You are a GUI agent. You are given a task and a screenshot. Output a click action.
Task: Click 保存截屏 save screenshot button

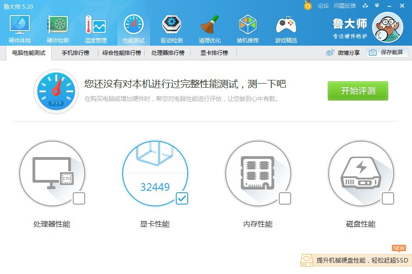click(387, 53)
